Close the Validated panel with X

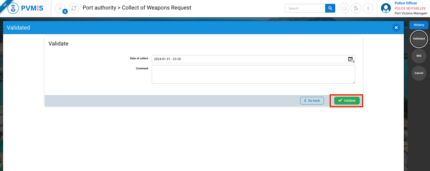pos(396,28)
